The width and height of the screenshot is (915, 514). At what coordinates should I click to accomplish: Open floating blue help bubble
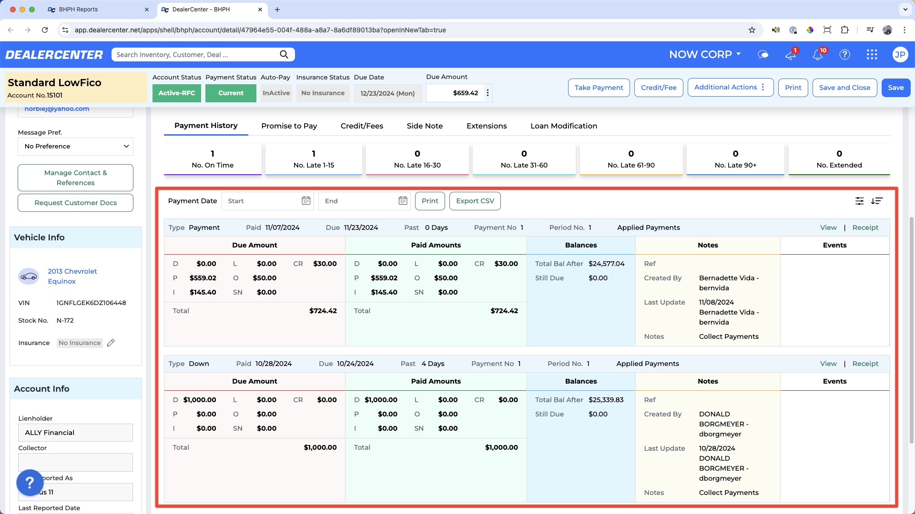[x=30, y=483]
